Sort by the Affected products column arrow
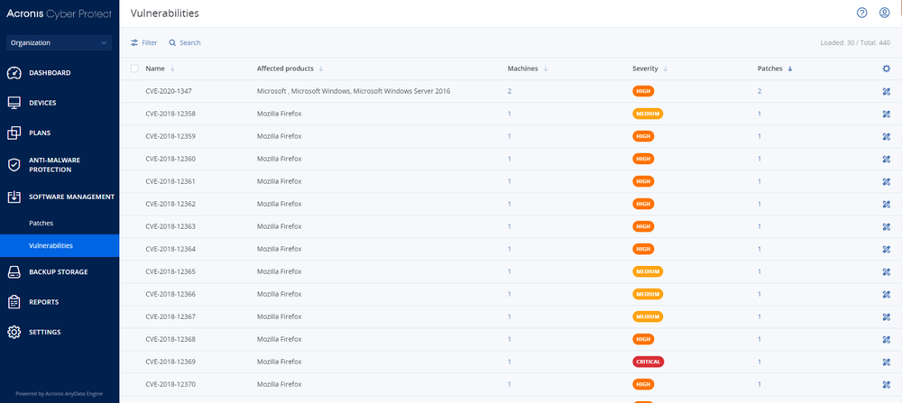Screen dimensions: 902x403 321,69
